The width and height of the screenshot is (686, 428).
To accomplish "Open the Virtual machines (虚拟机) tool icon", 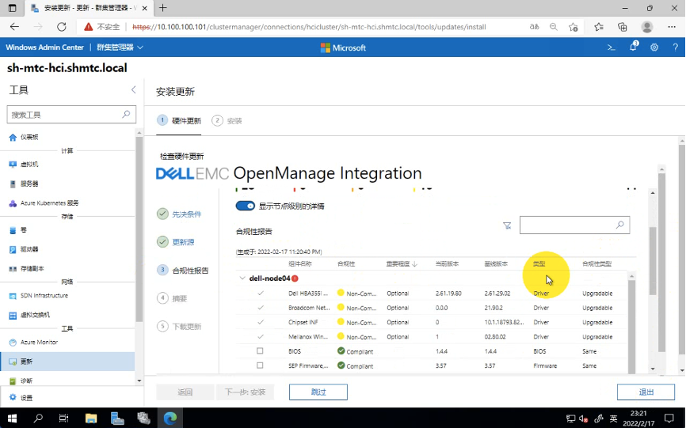I will coord(13,165).
